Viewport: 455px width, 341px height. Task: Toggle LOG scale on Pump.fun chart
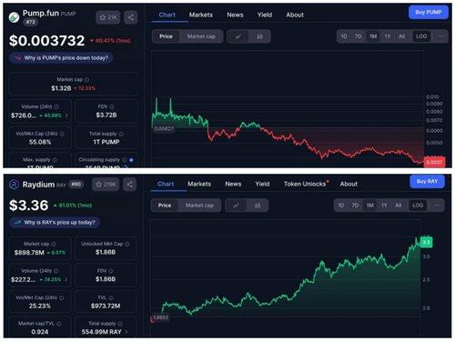pyautogui.click(x=421, y=36)
